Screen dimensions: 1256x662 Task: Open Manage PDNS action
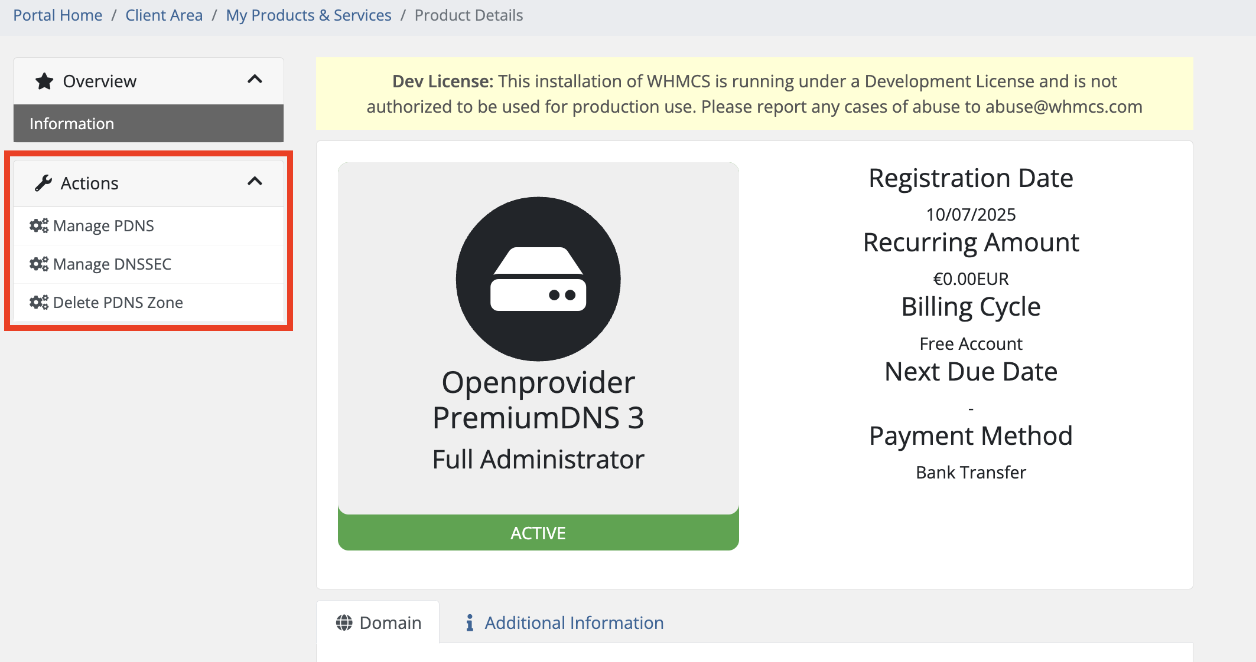[103, 226]
